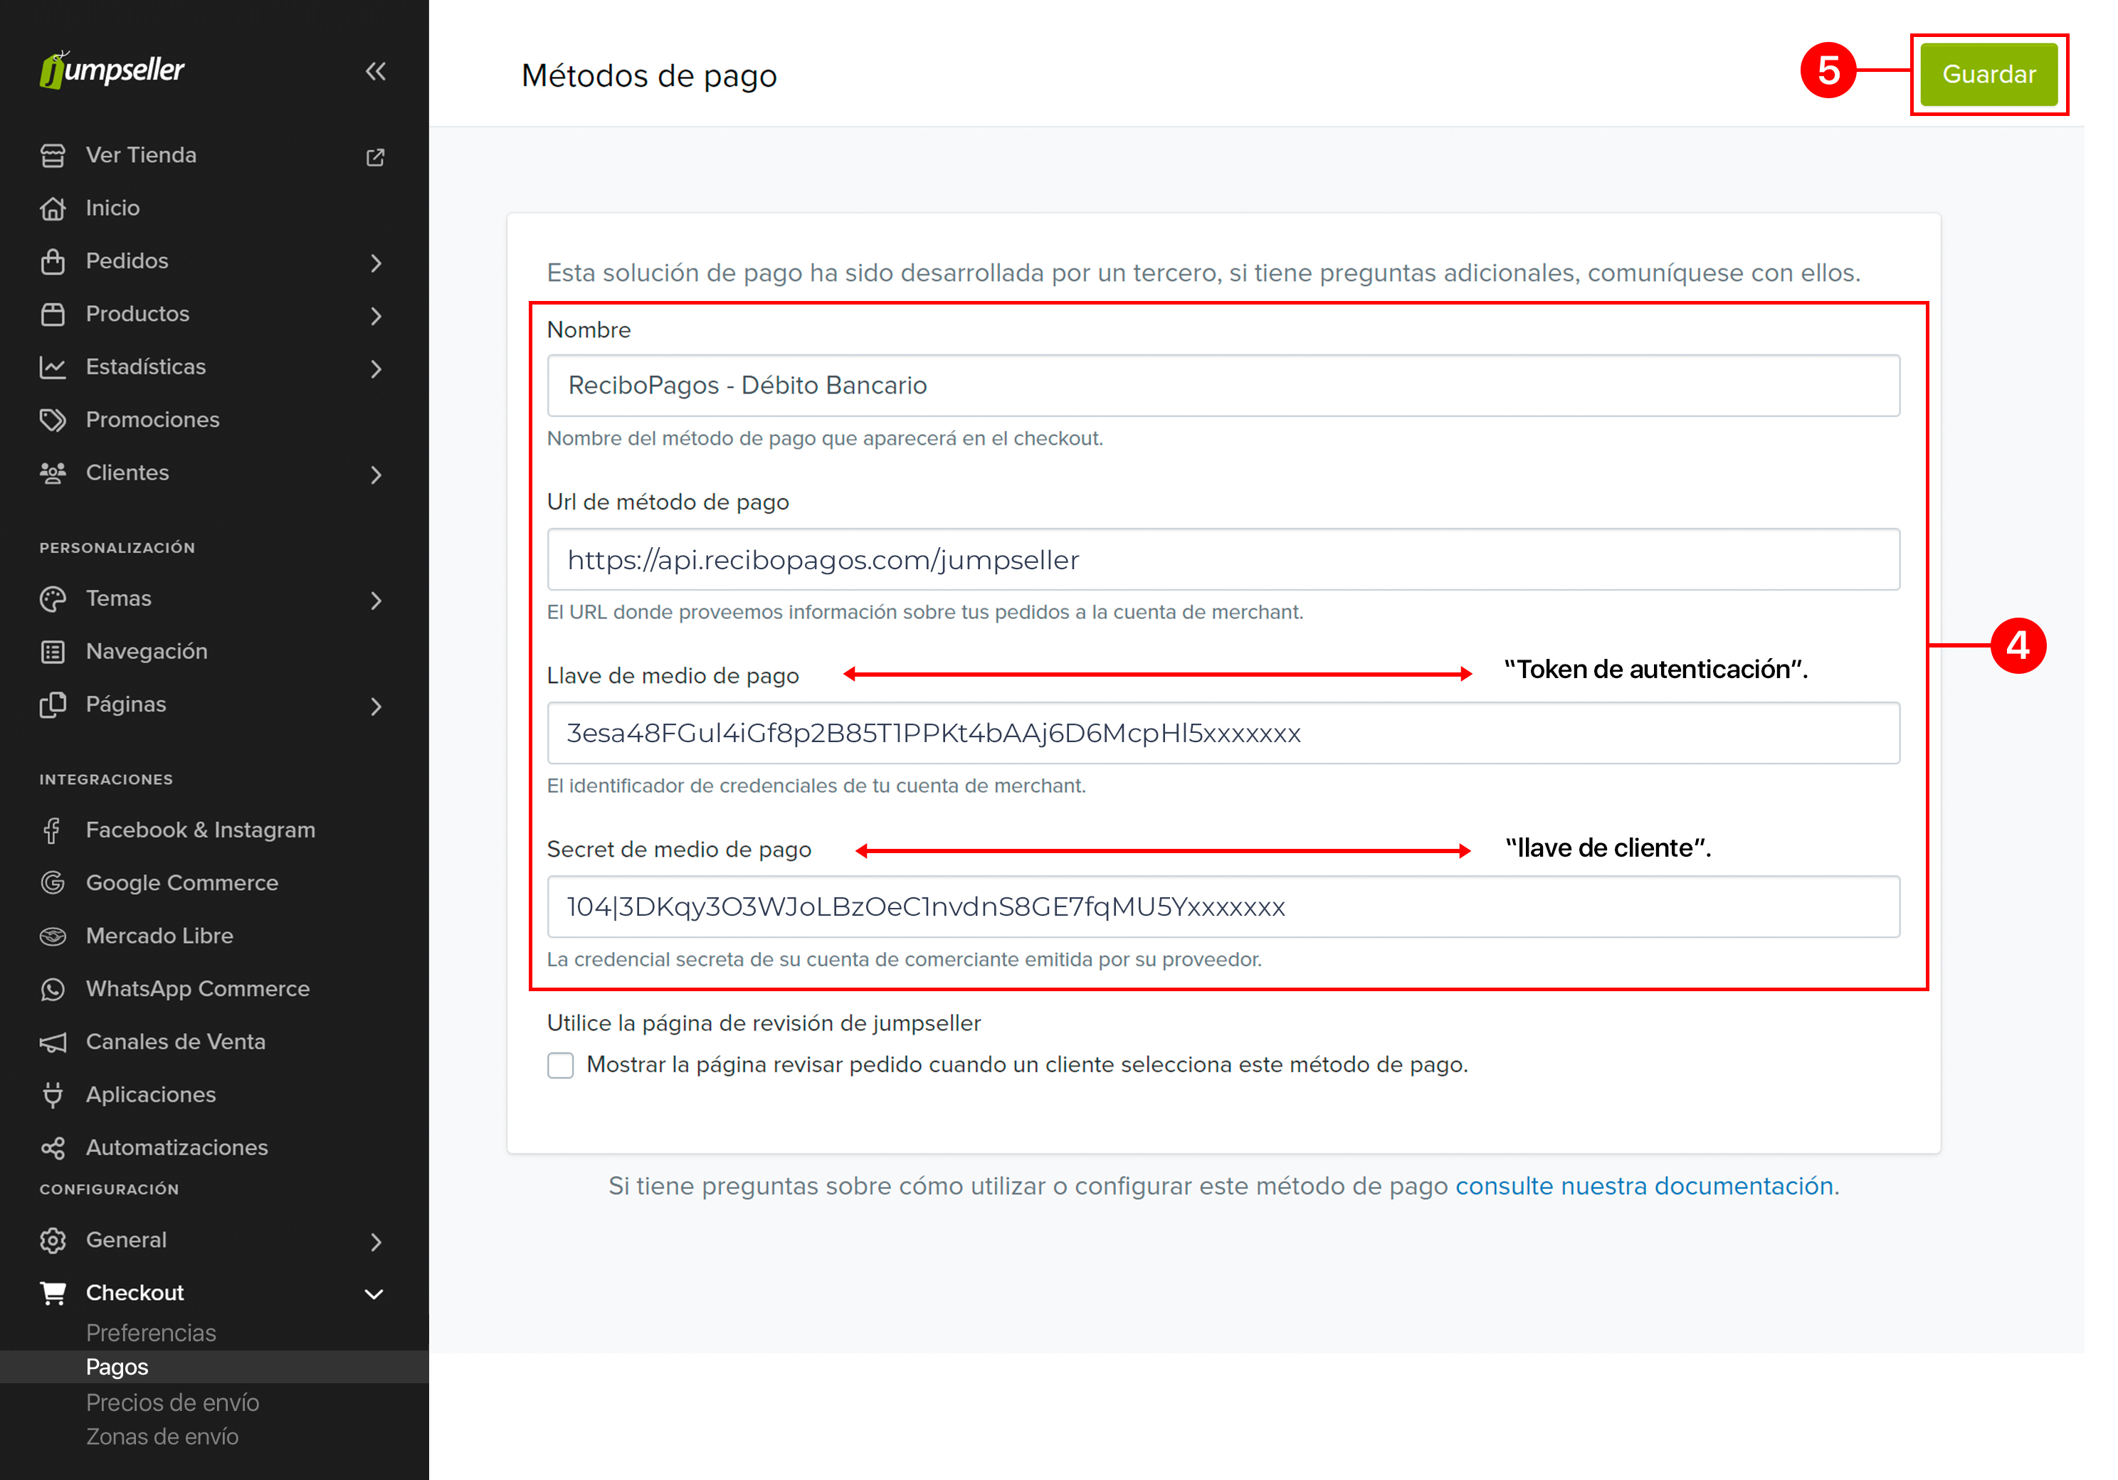Click the Pedidos bag icon
The width and height of the screenshot is (2118, 1480).
(53, 261)
